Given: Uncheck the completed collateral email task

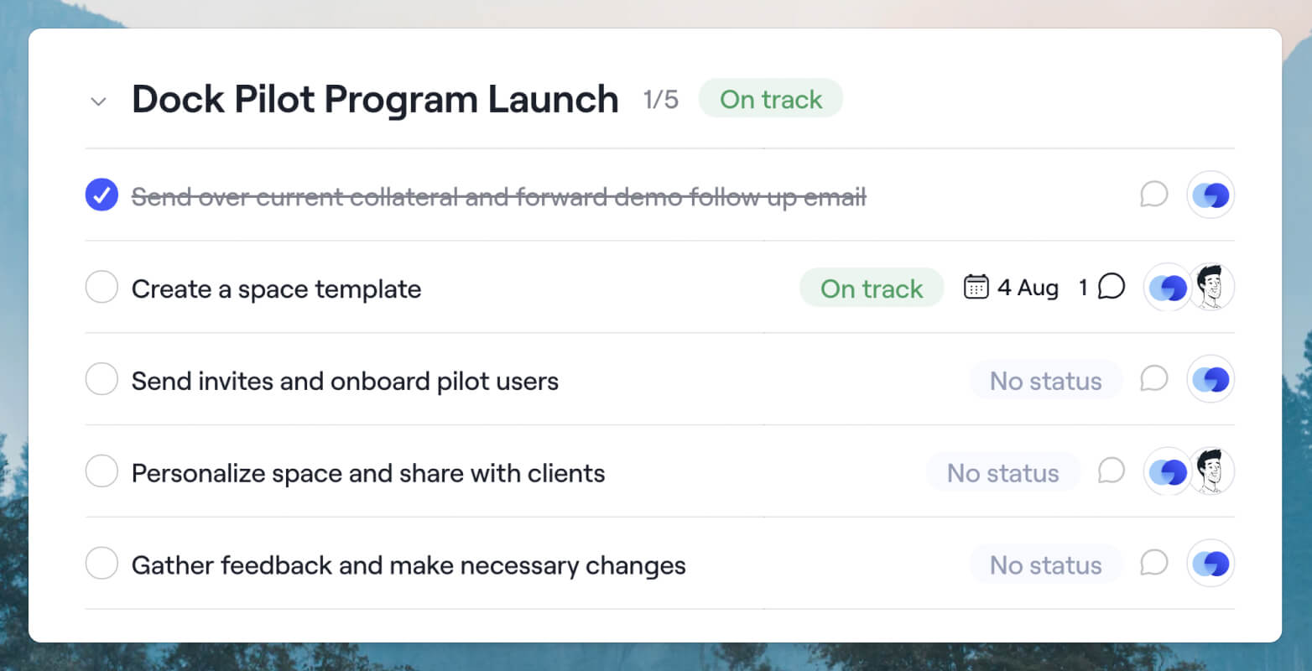Looking at the screenshot, I should coord(102,195).
